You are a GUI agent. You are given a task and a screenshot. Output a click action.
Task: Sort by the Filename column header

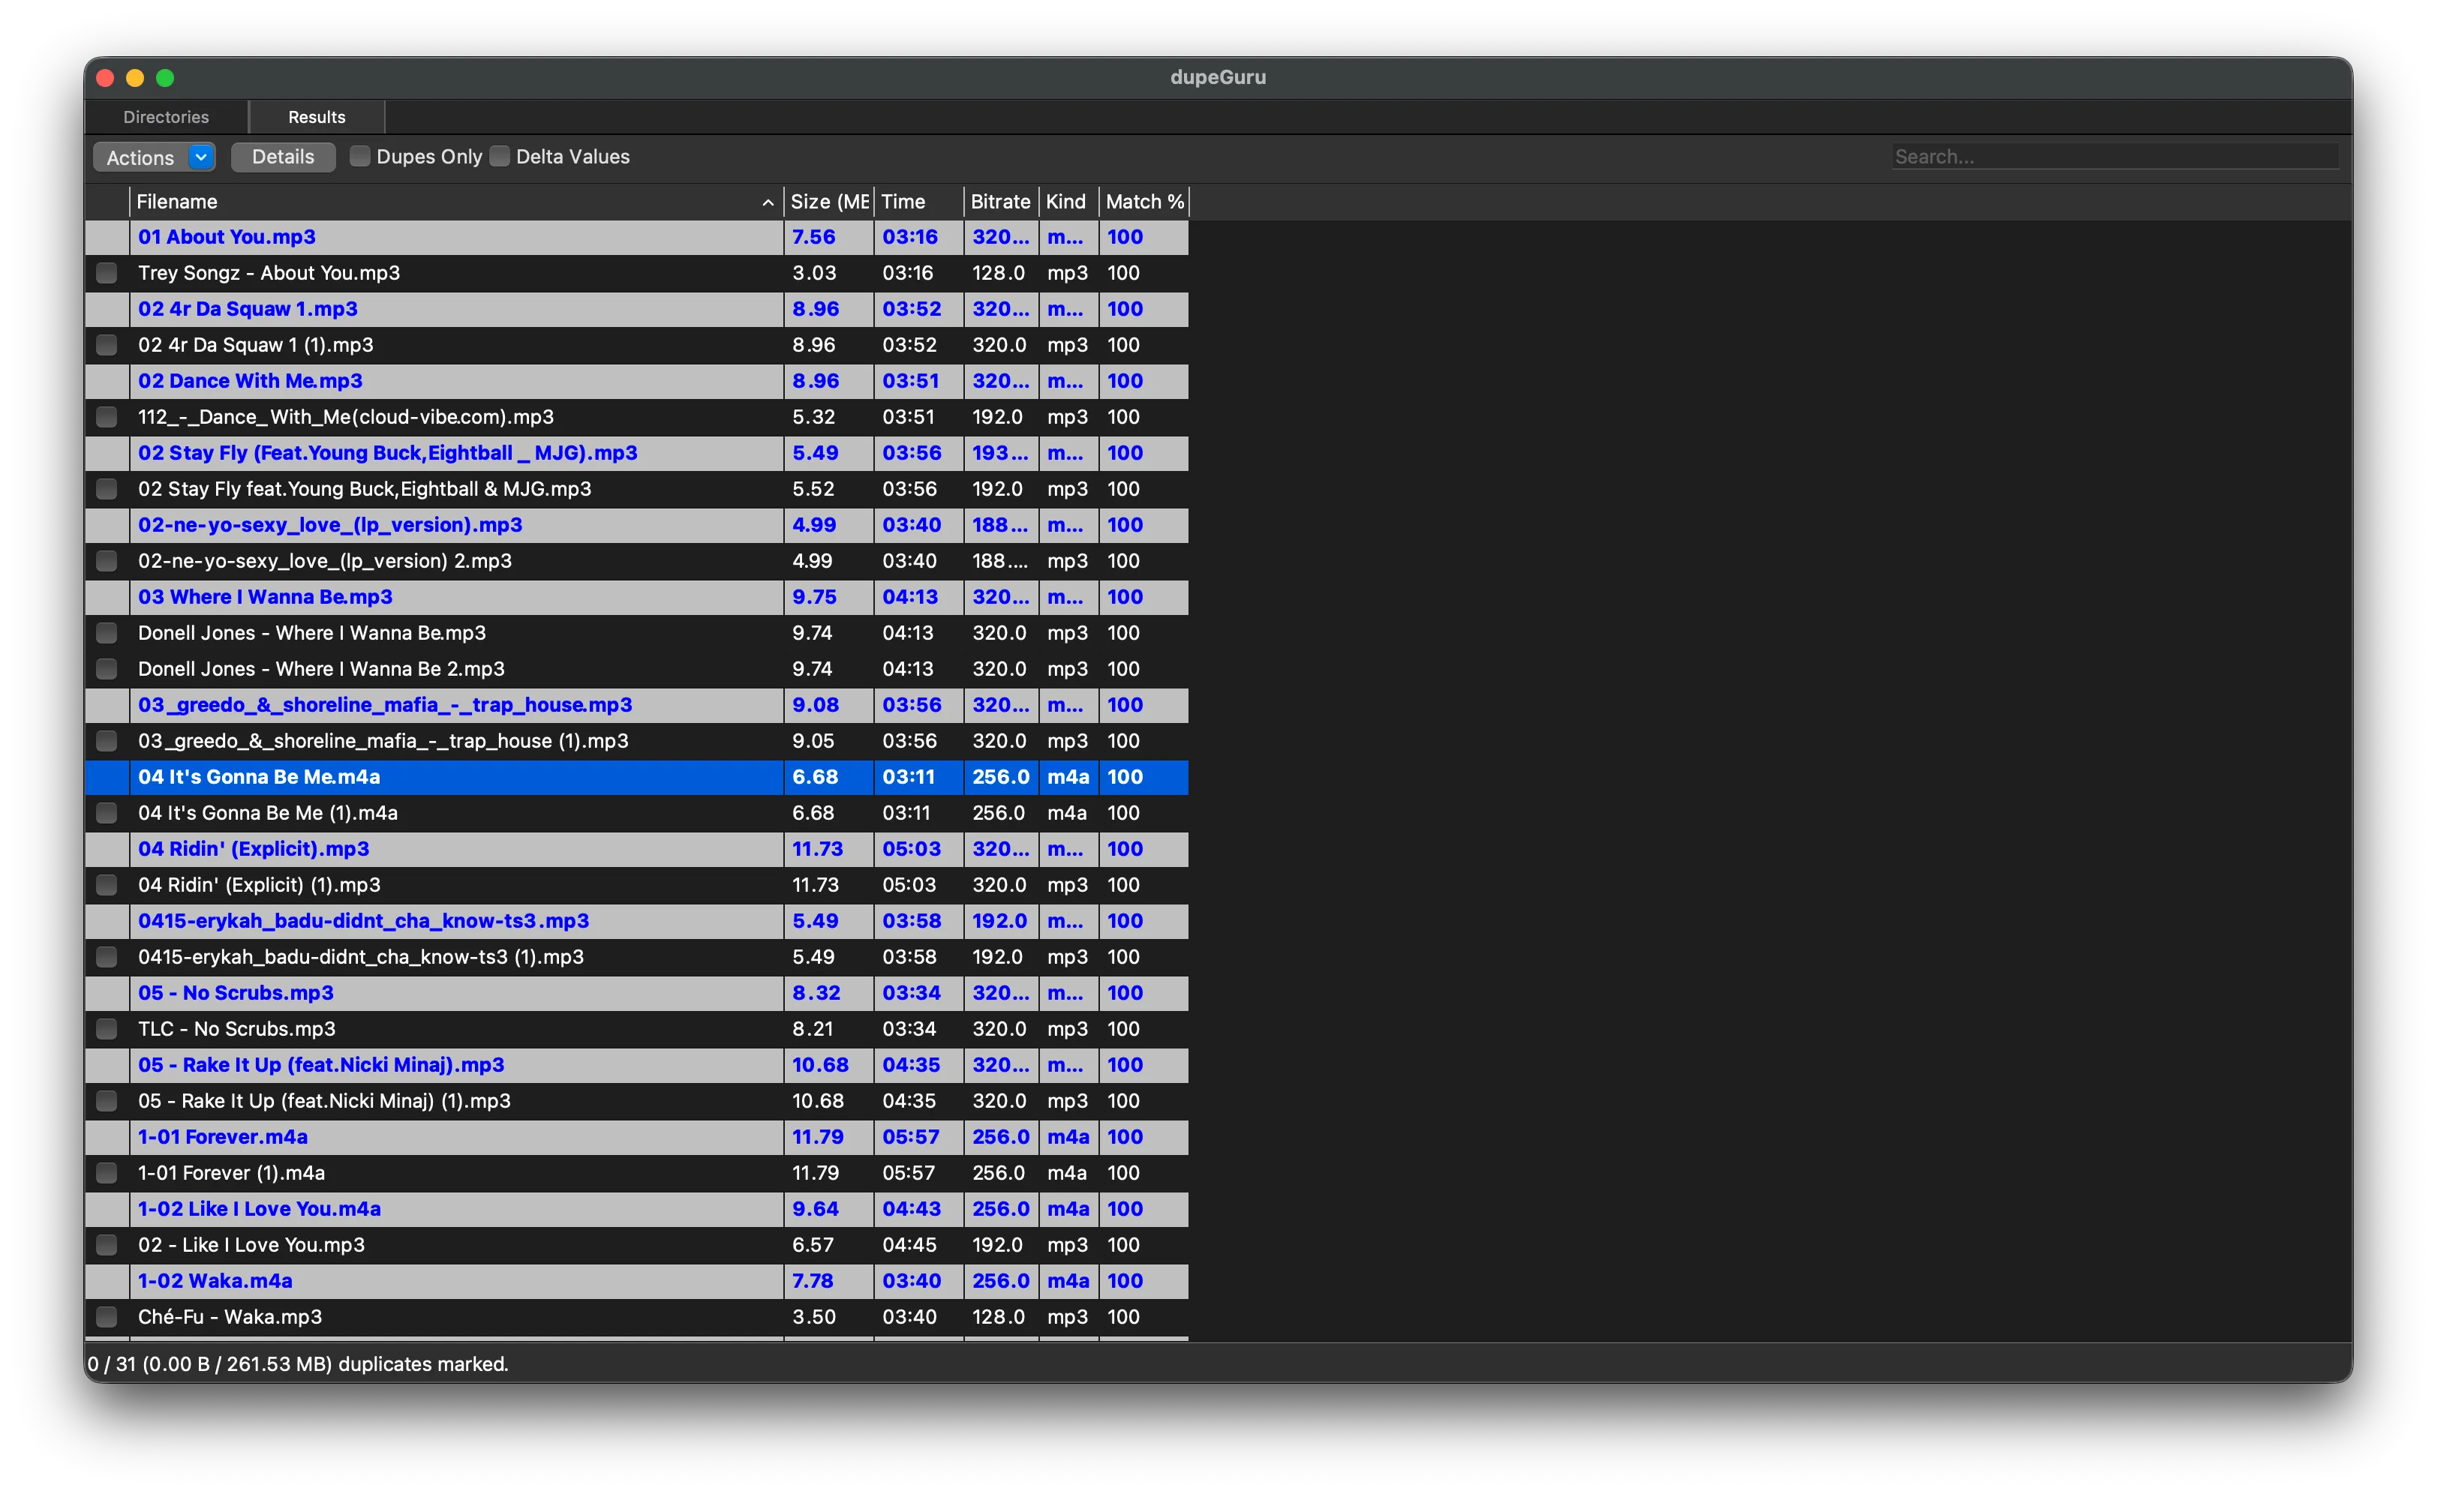click(x=455, y=202)
